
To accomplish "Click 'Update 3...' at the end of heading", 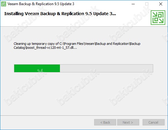I will [x=104, y=14].
